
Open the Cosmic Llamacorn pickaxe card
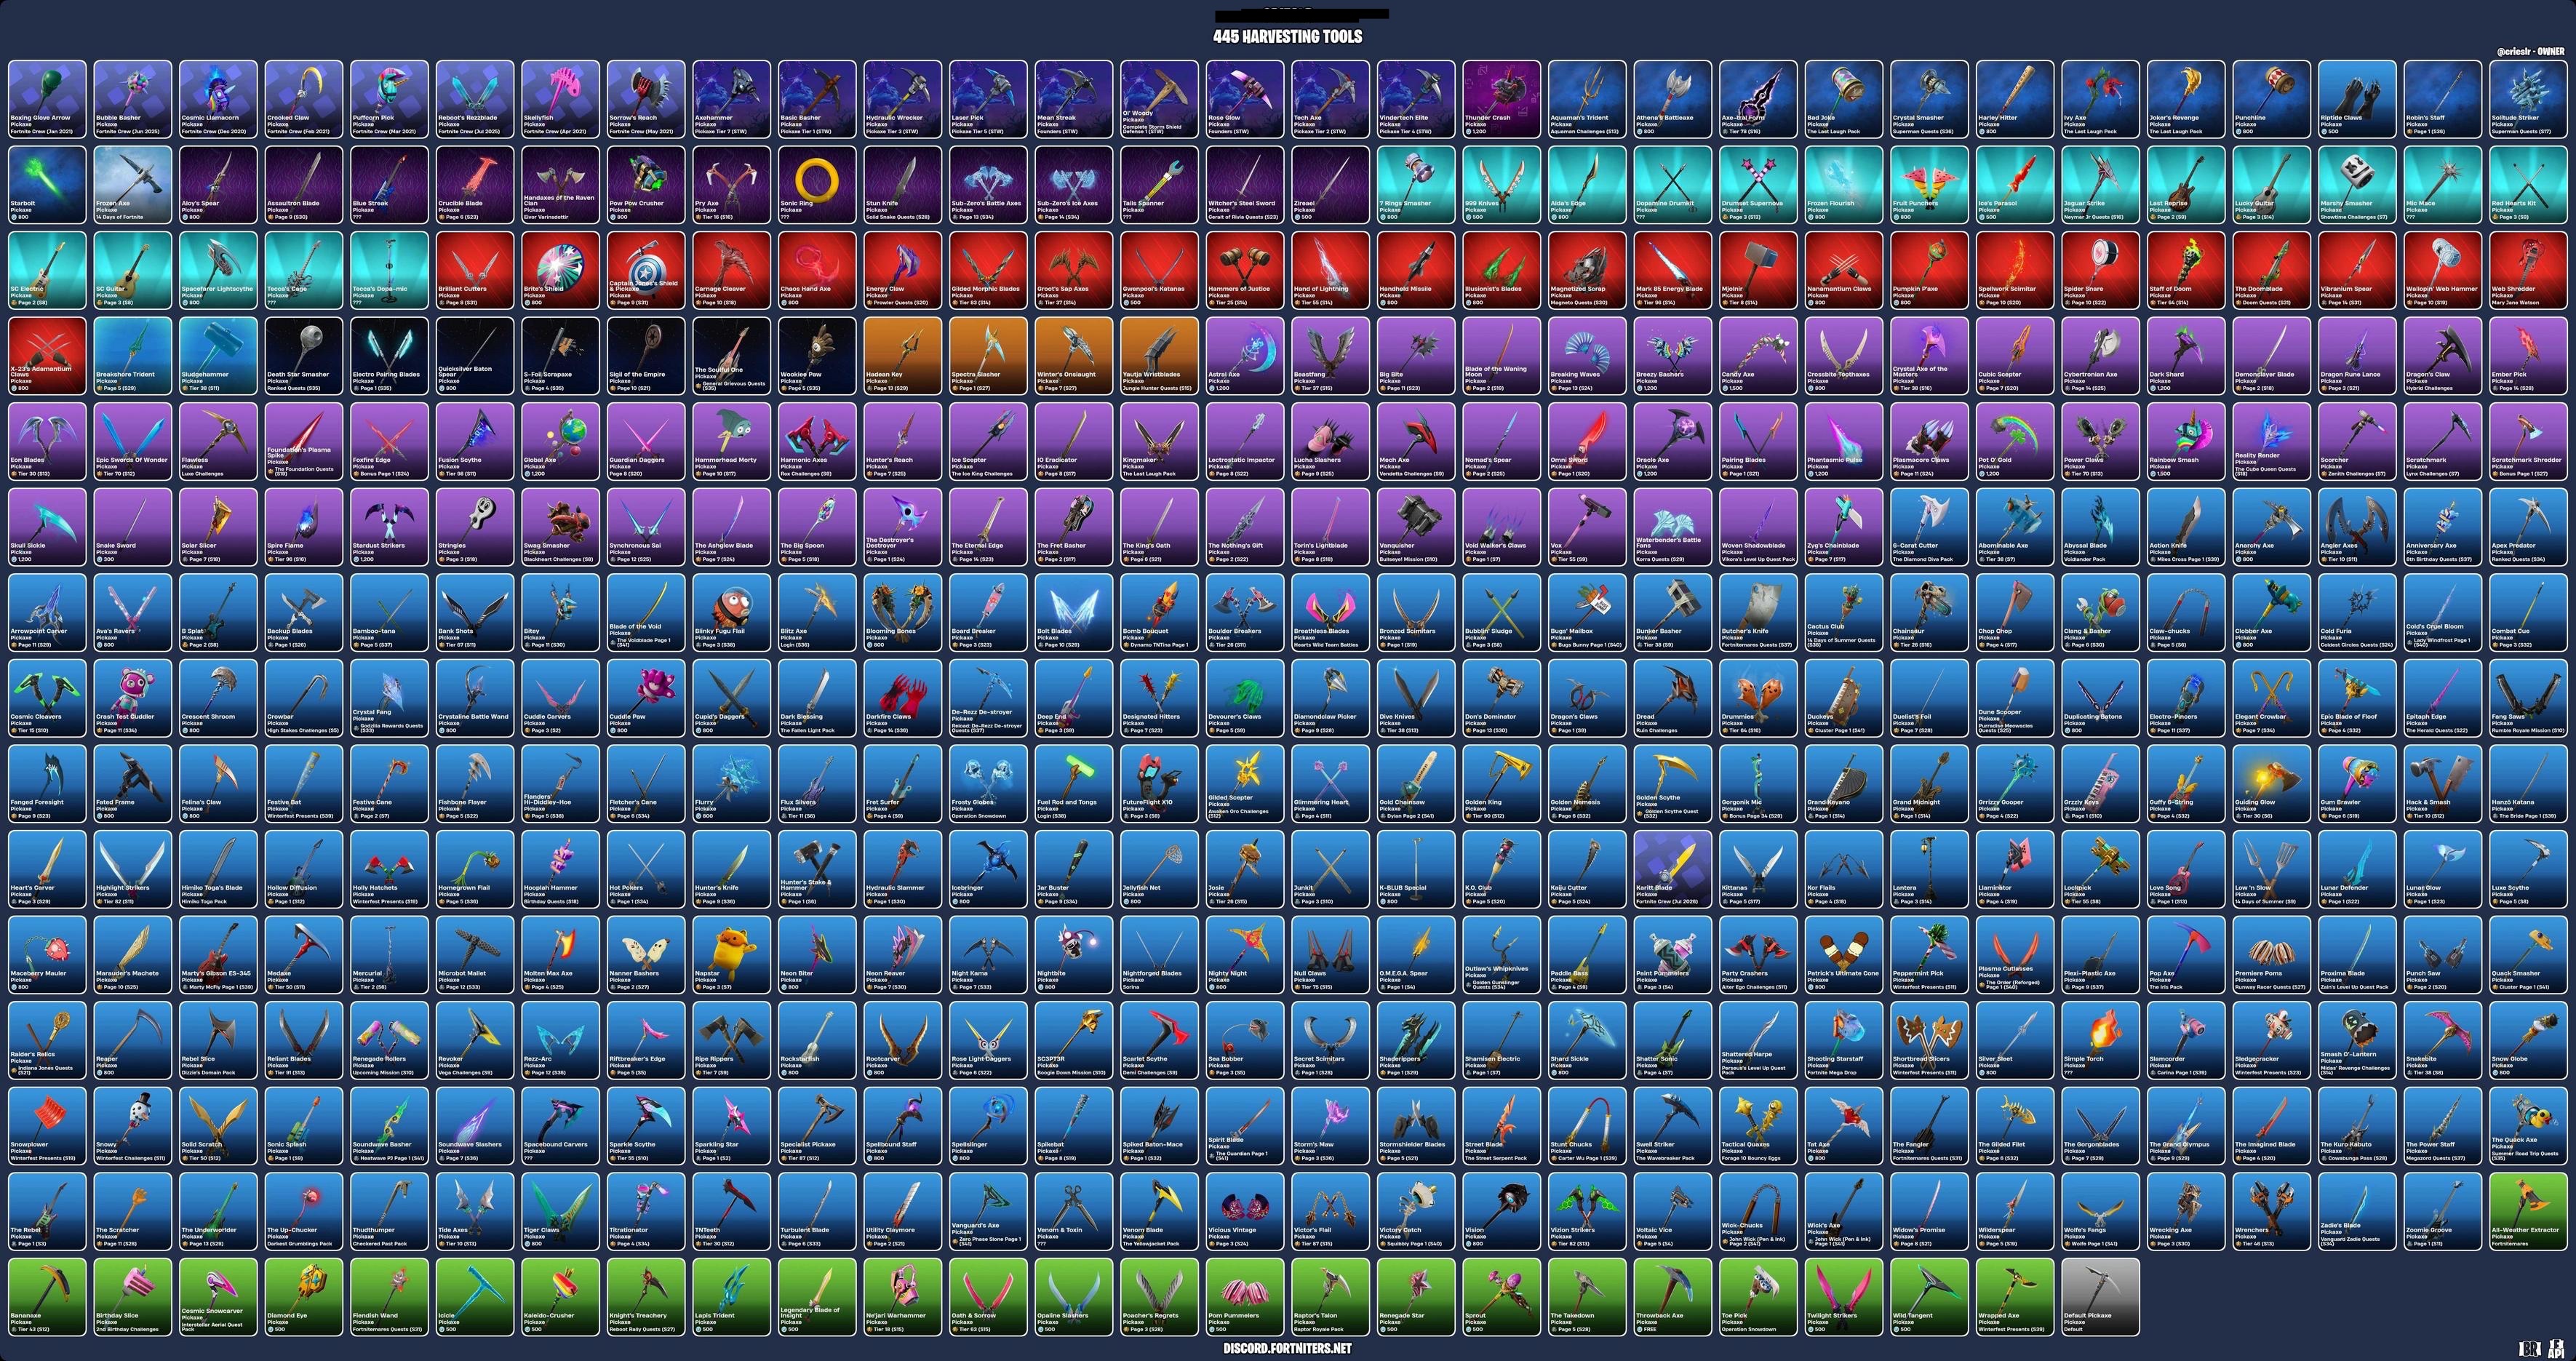point(218,98)
